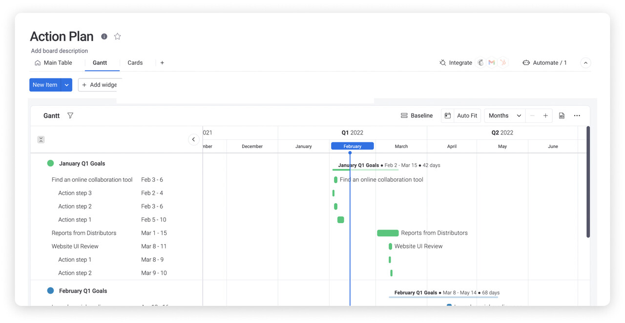Click the Auto Fit calendar icon
Viewport: 625px width, 323px height.
click(448, 115)
